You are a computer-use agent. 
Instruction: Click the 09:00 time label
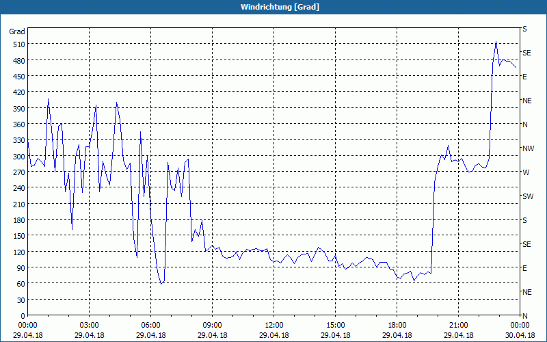[212, 326]
